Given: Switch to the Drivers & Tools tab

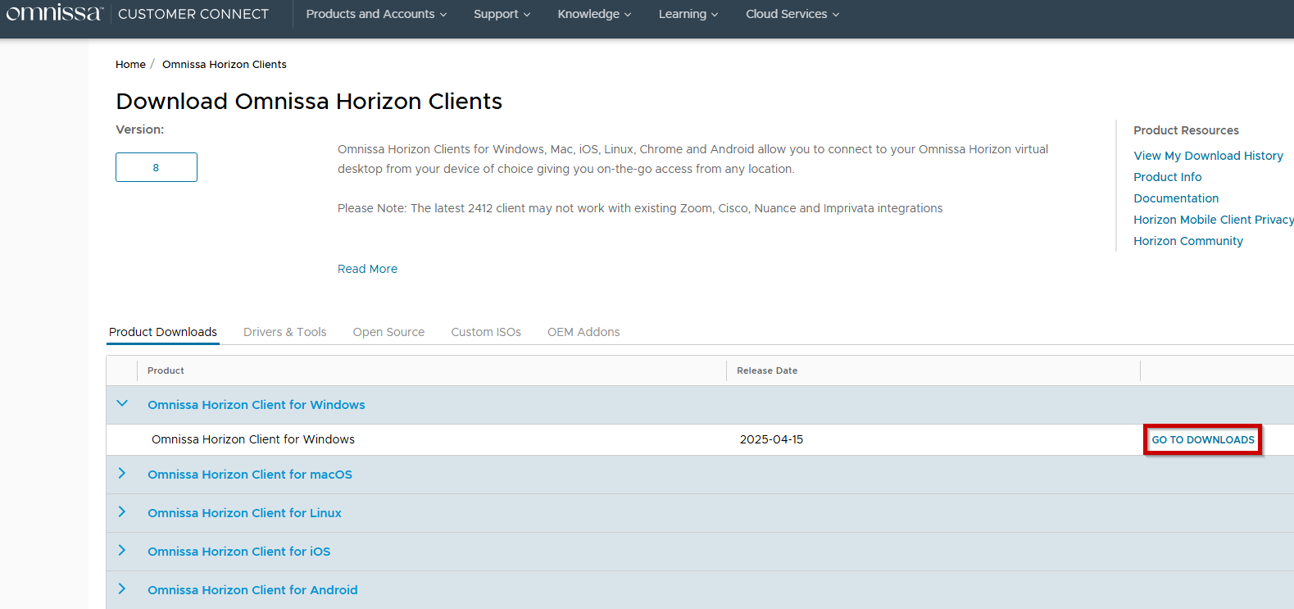Looking at the screenshot, I should click(x=285, y=332).
